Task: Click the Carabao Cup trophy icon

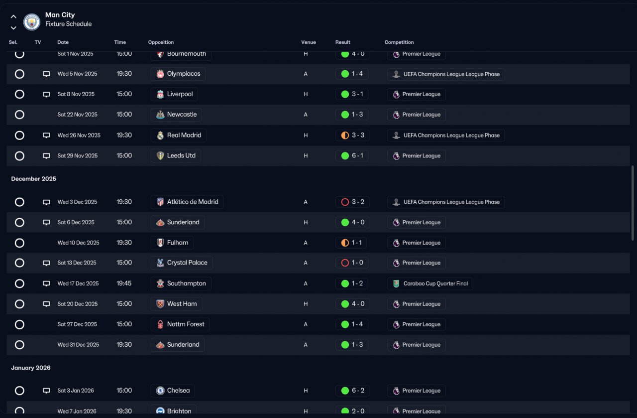Action: (x=396, y=283)
